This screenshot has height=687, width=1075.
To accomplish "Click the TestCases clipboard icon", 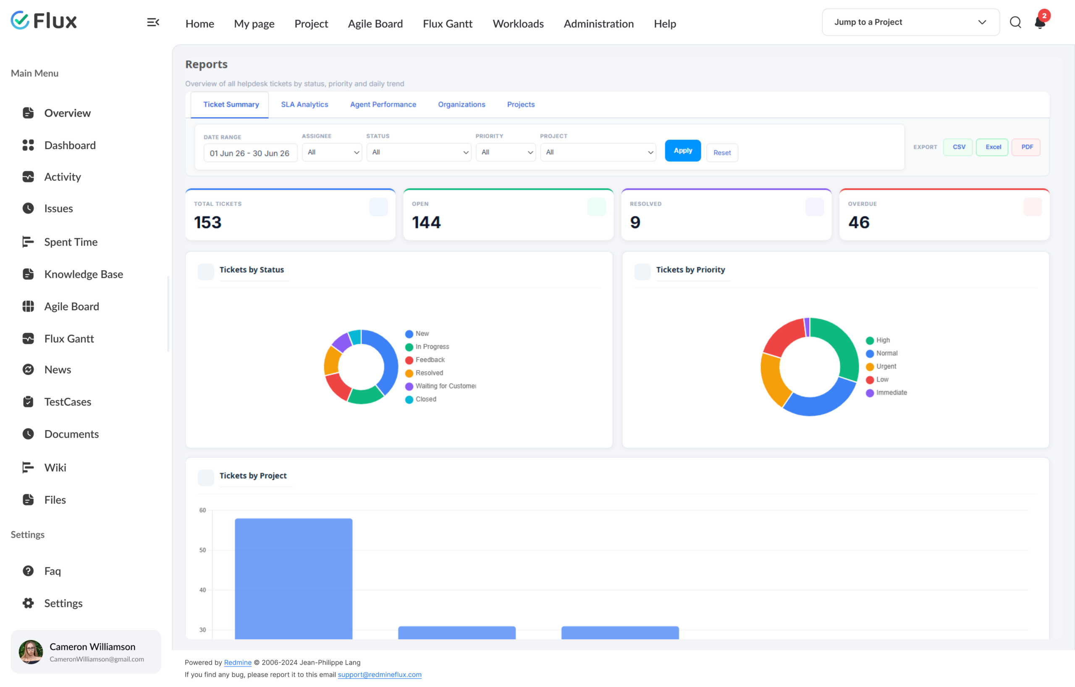I will click(28, 402).
